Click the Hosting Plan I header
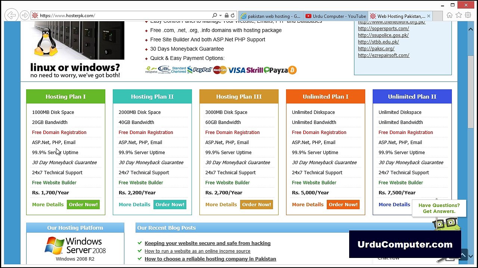The image size is (478, 268). tap(66, 96)
